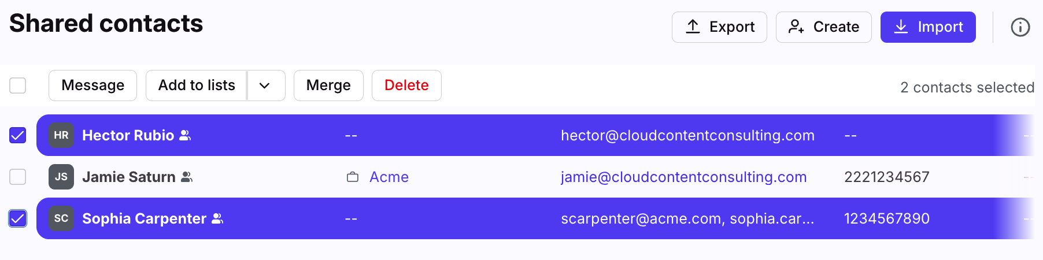
Task: Uncheck Hector Rubio's checkbox
Action: (x=18, y=135)
